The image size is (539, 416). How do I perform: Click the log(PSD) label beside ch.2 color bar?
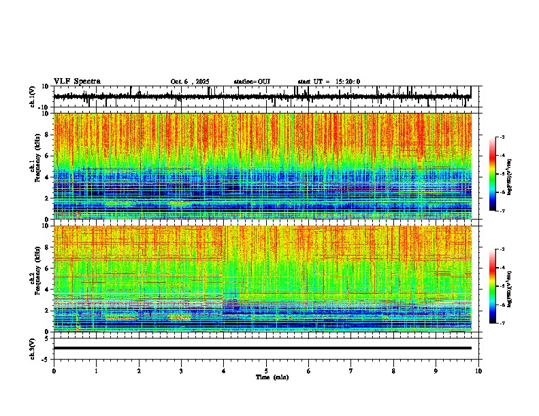tap(510, 290)
